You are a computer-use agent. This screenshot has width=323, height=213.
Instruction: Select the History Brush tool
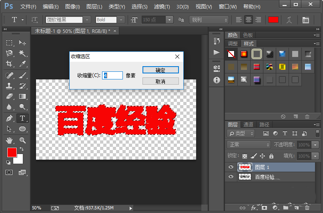pyautogui.click(x=22, y=86)
